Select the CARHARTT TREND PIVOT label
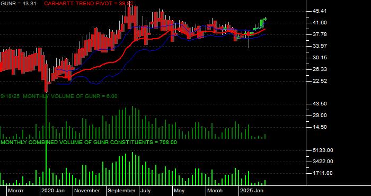 [x=89, y=4]
